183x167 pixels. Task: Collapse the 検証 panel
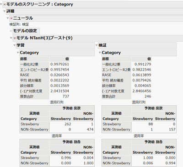97,45
